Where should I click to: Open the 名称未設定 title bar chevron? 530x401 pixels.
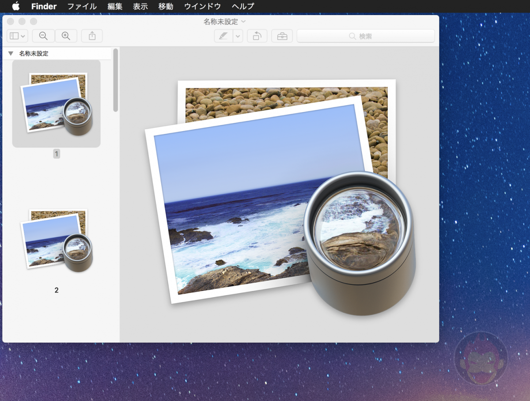tap(244, 21)
